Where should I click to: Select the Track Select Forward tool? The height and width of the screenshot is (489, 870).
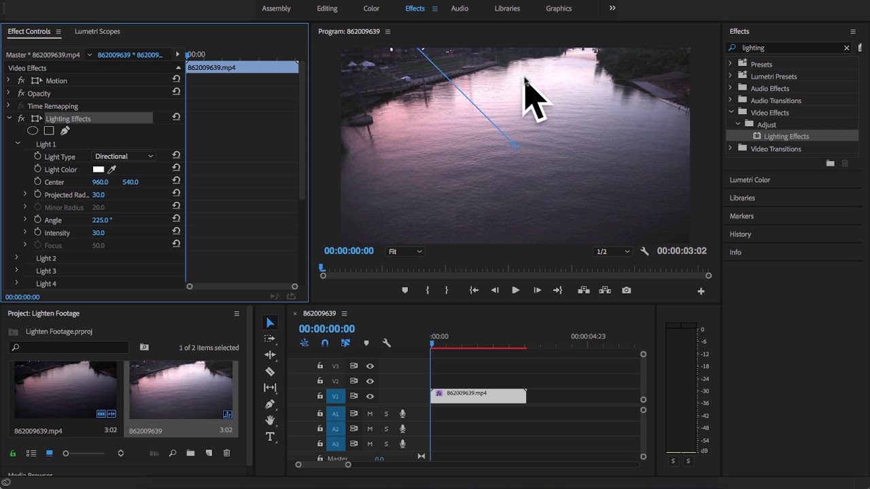coord(270,338)
